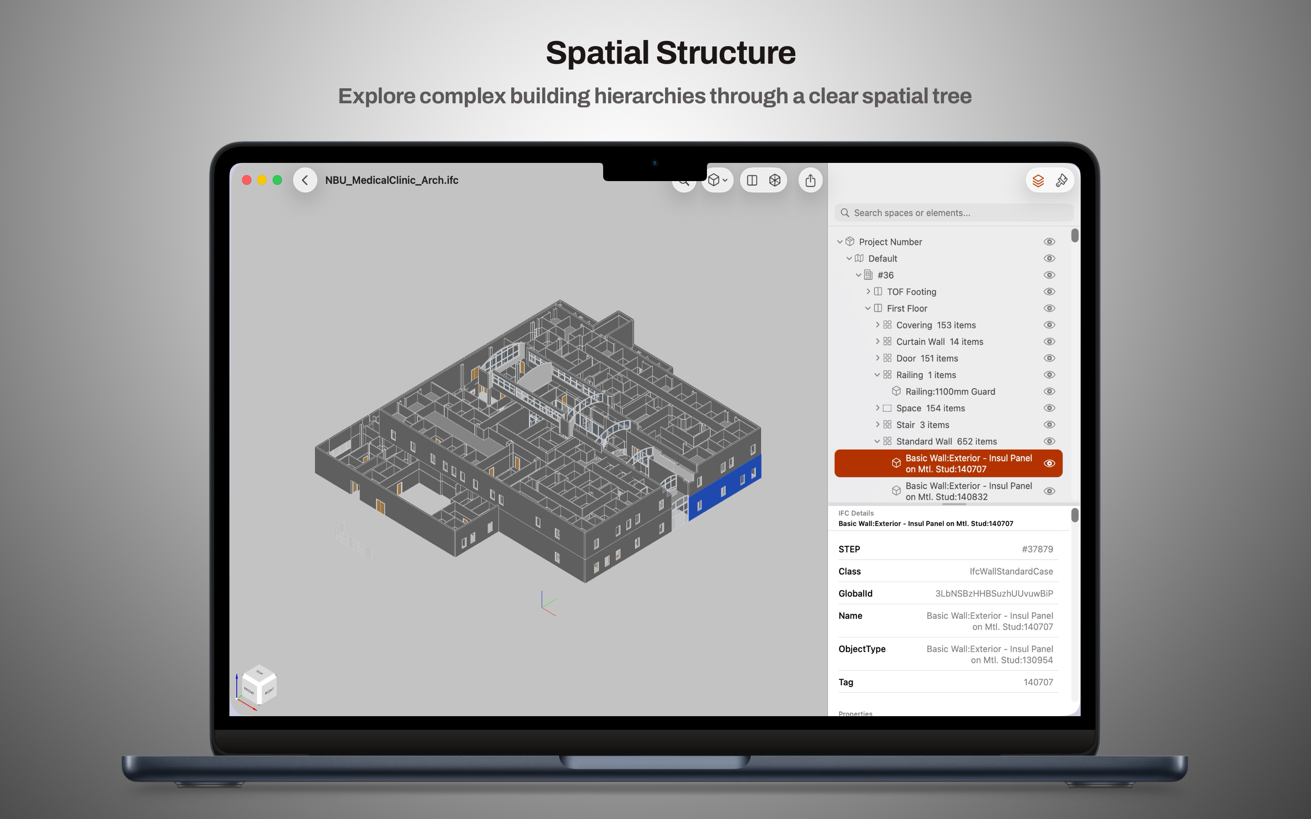The image size is (1311, 819).
Task: Hide the selected wall 140707 eye icon
Action: [1049, 464]
